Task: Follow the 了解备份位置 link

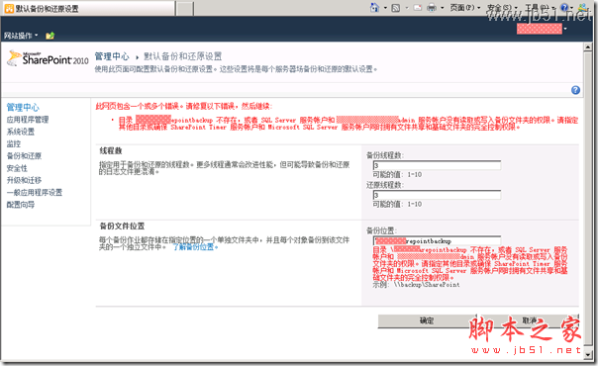Action: point(195,247)
